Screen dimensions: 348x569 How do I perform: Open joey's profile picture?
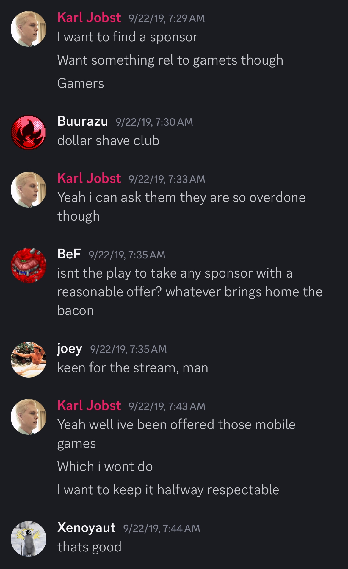pyautogui.click(x=29, y=360)
